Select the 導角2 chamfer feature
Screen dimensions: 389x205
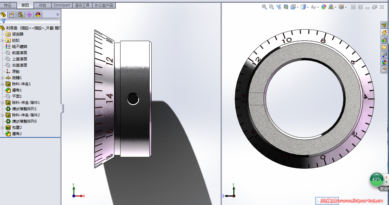tap(14, 134)
